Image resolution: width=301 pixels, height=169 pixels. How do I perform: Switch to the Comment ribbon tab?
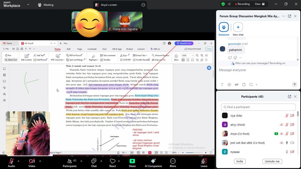click(x=92, y=49)
